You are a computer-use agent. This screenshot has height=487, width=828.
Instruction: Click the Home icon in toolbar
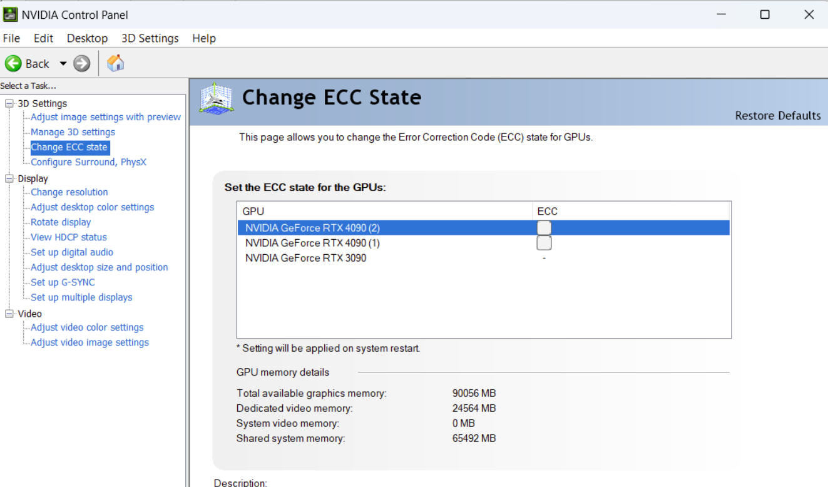(115, 63)
